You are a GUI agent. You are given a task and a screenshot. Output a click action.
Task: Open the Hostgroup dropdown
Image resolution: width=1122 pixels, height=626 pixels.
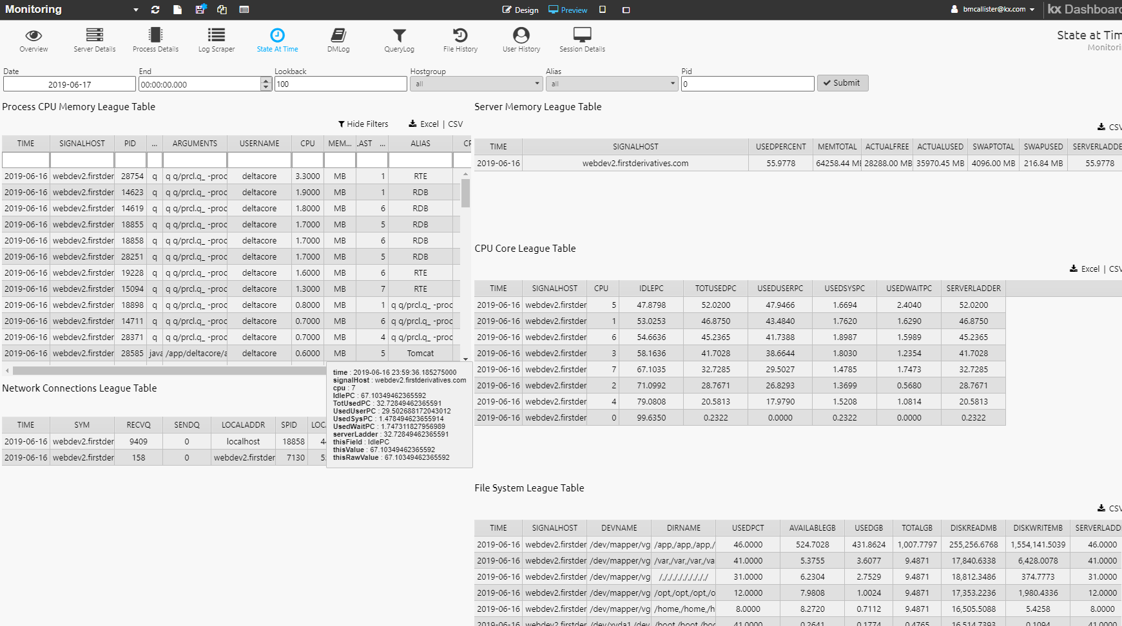coord(476,84)
